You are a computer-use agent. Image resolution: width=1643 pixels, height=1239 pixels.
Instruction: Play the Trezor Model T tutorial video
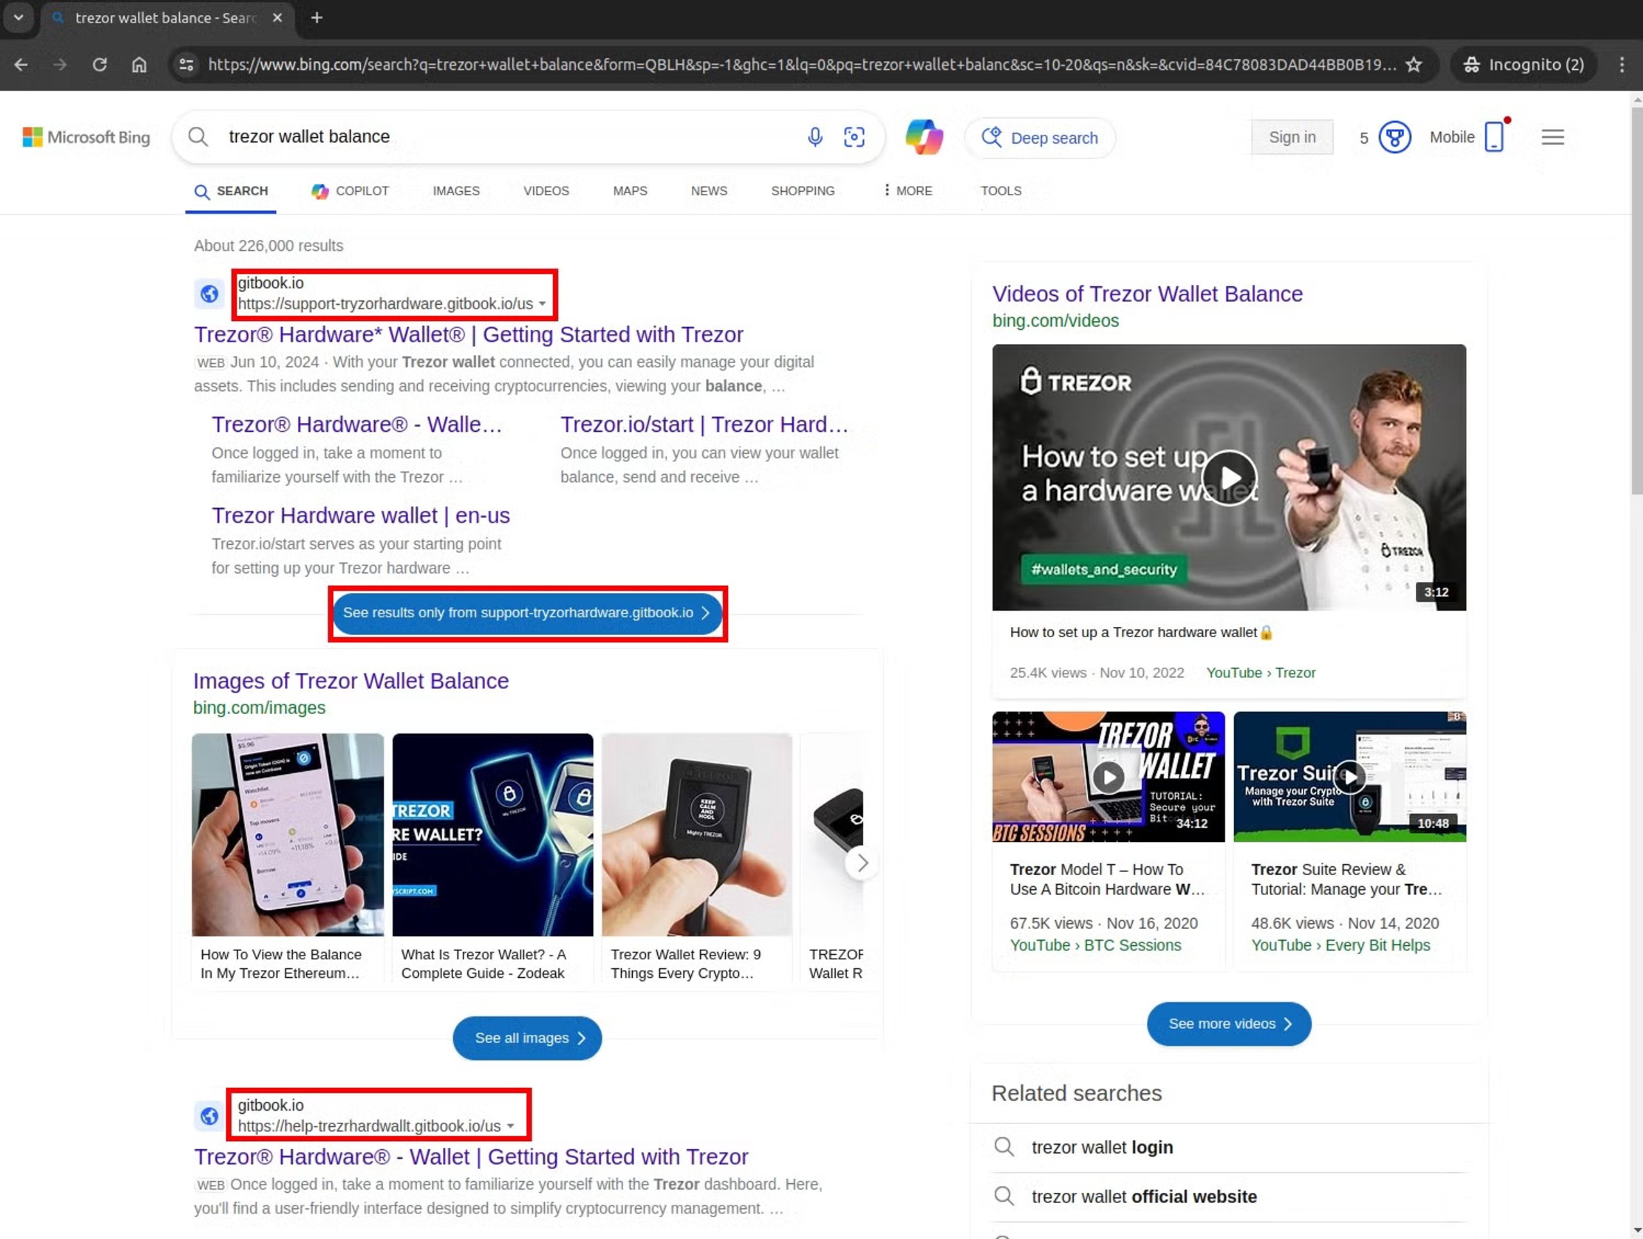pos(1108,777)
